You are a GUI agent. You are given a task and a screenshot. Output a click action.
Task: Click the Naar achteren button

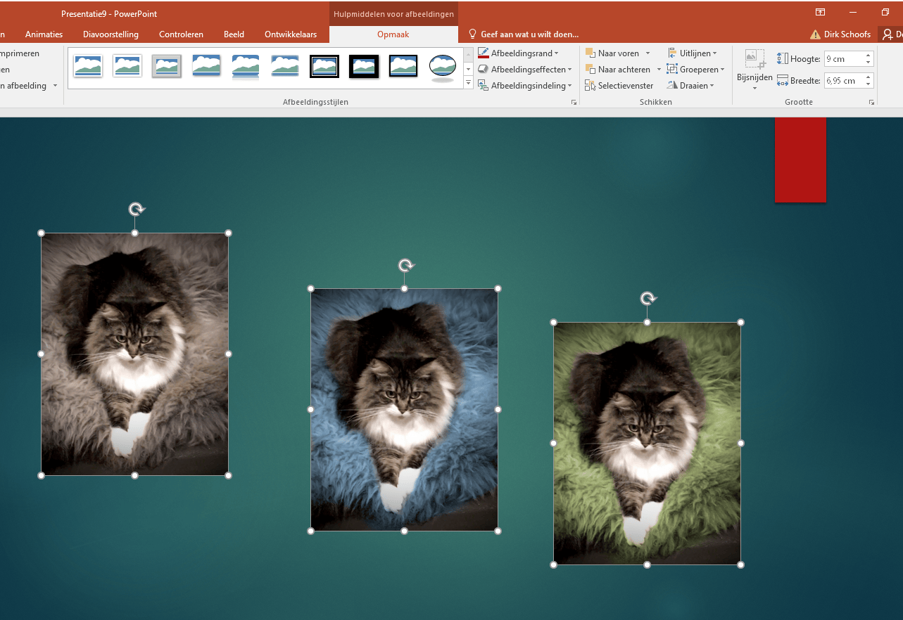[x=619, y=70]
